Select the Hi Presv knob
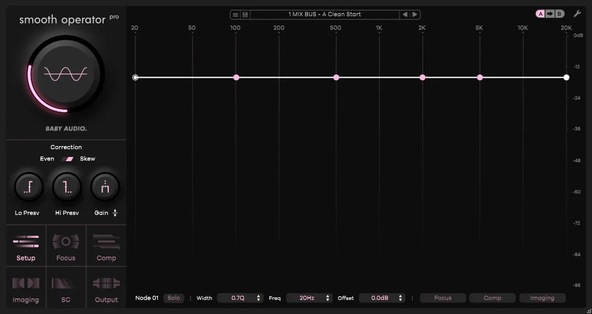592x314 pixels. (x=67, y=187)
